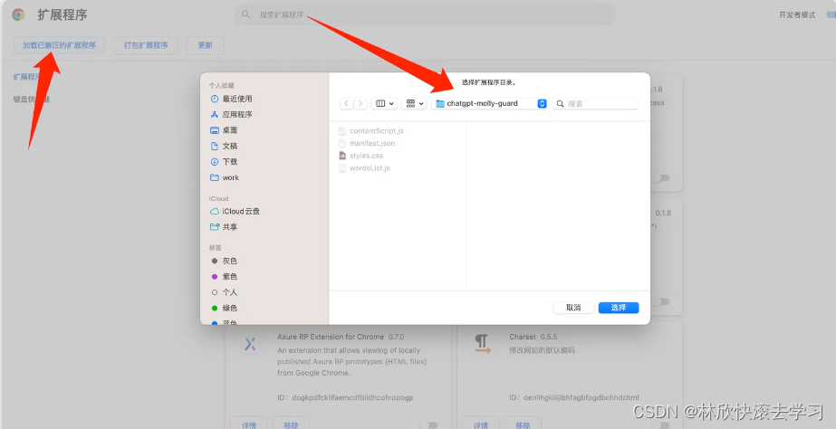The width and height of the screenshot is (836, 429).
Task: Click 移除 on Axure RP extension
Action: (x=291, y=424)
